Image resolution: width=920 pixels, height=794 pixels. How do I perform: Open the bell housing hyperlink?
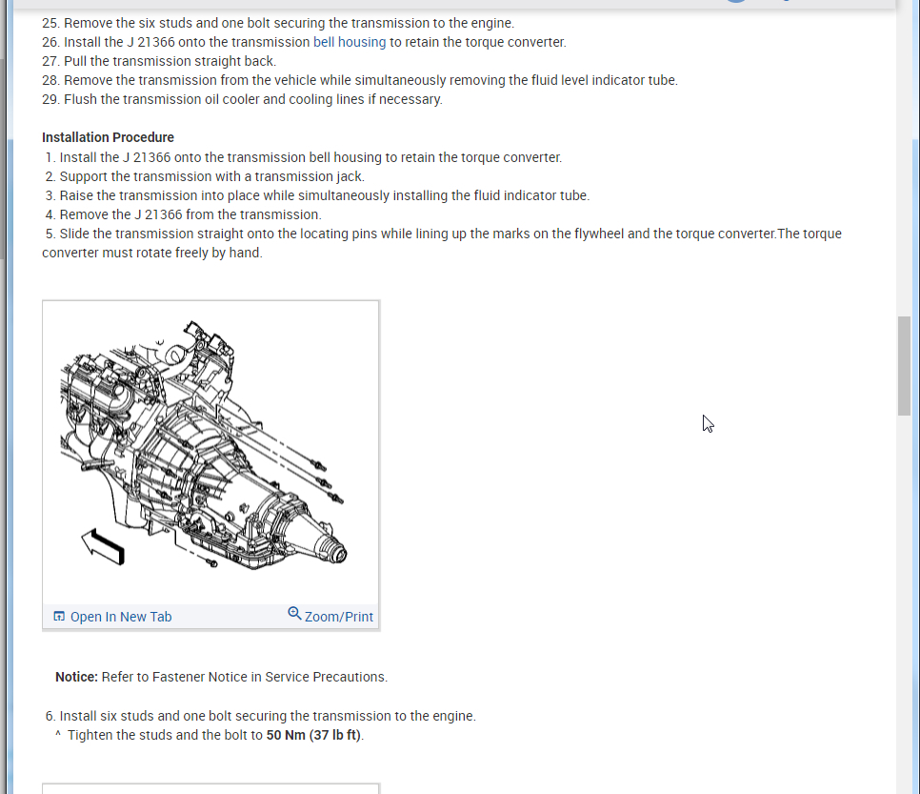pyautogui.click(x=350, y=42)
